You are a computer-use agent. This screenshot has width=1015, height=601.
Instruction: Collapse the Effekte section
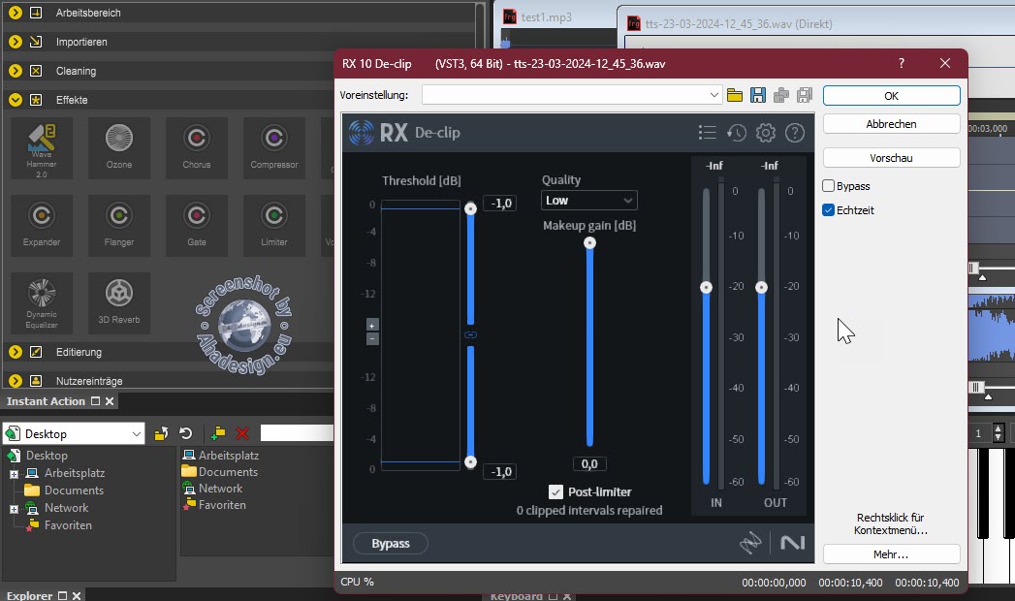(x=16, y=100)
